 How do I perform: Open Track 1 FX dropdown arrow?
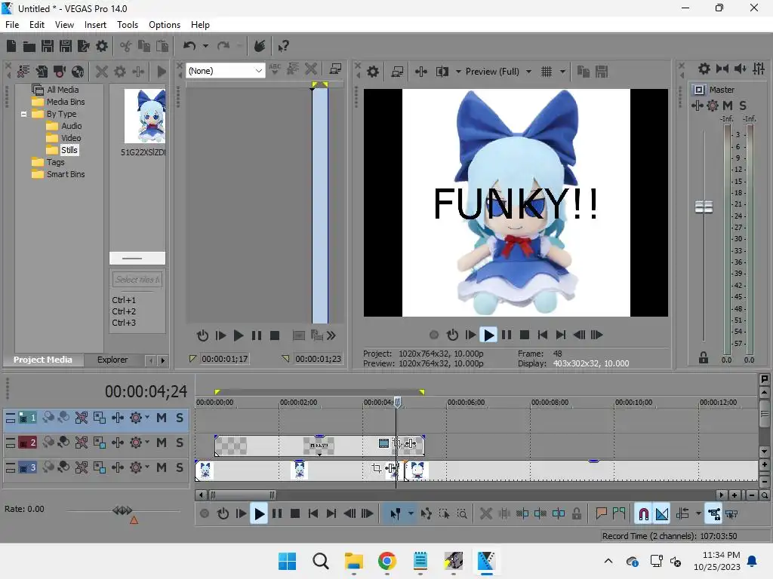(x=147, y=418)
